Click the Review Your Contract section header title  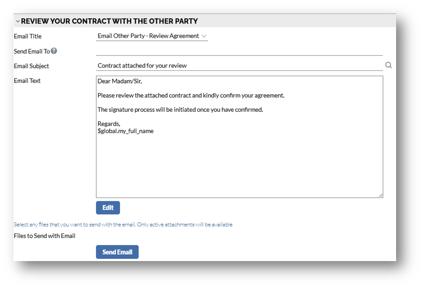[x=109, y=21]
